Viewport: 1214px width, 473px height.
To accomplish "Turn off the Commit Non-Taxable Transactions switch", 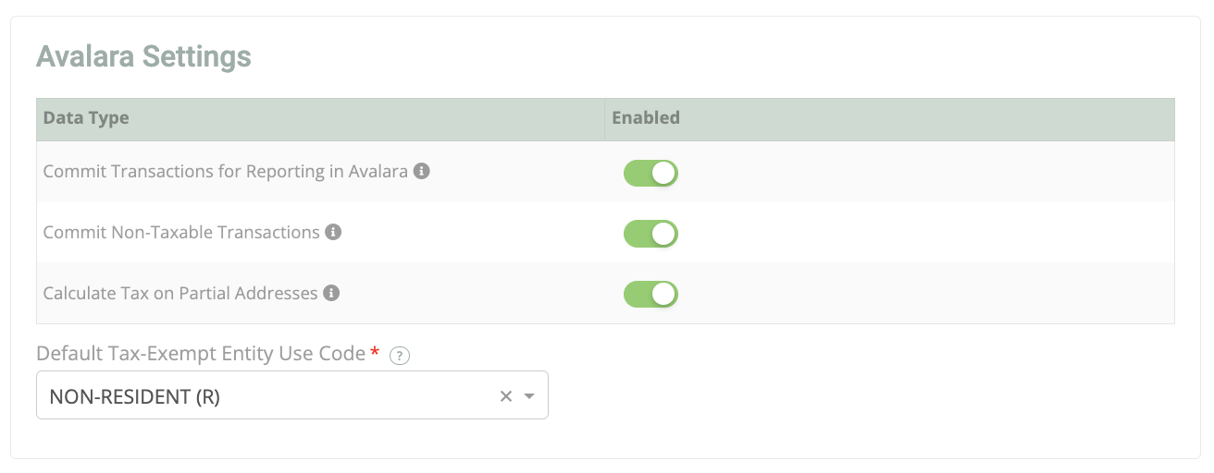I will [x=650, y=234].
